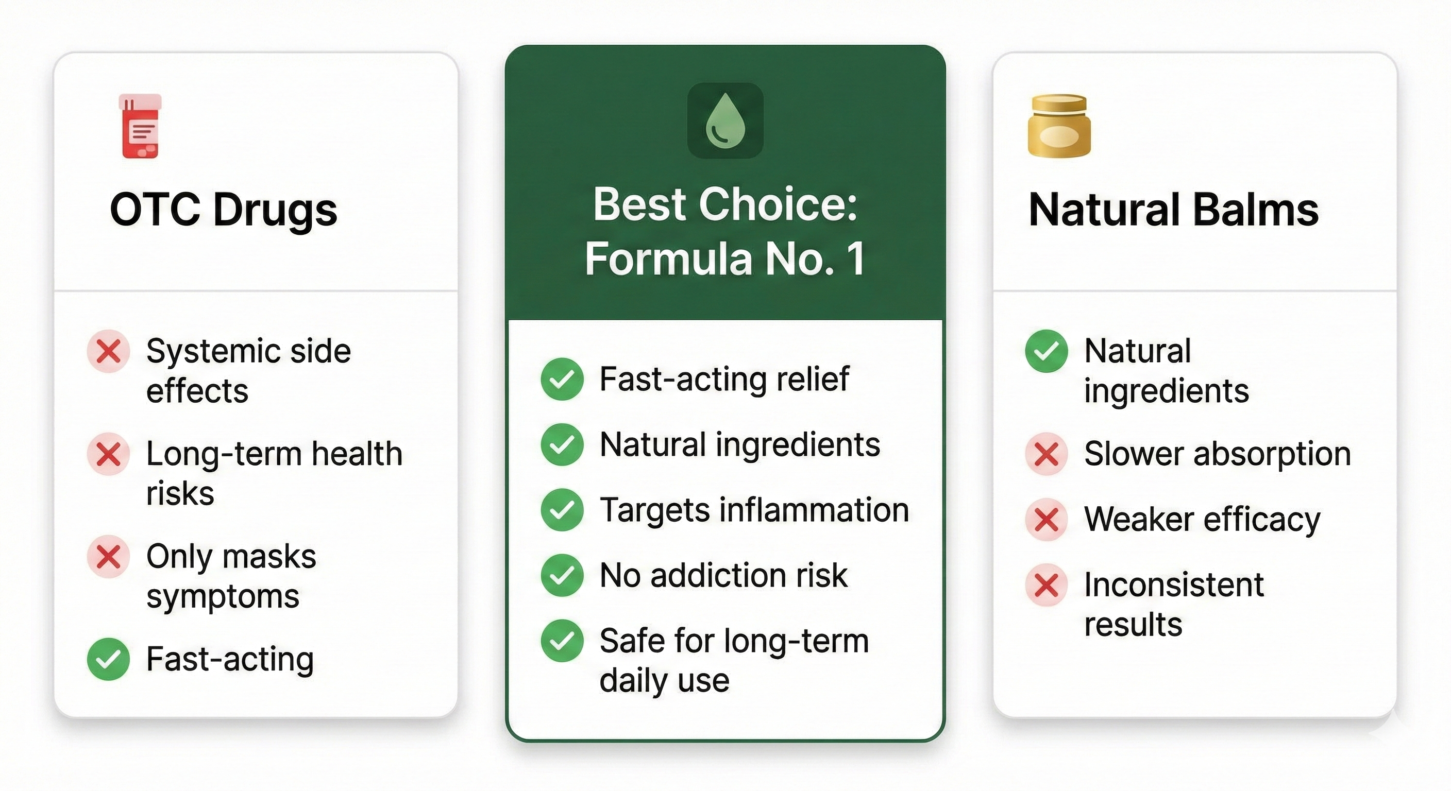Click the red pill bottle icon
The width and height of the screenshot is (1451, 791).
pos(140,126)
